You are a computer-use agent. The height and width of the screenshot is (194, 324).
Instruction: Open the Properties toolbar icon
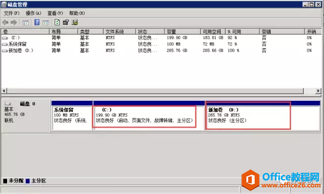click(x=66, y=22)
